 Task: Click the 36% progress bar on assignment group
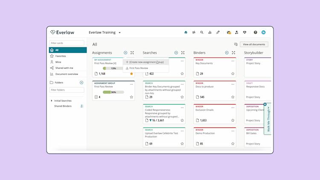click(113, 92)
